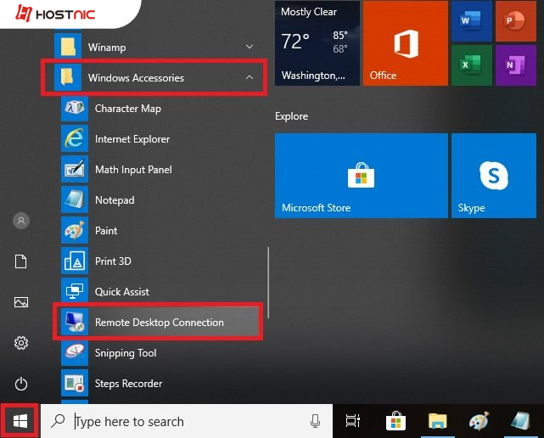Viewport: 544px width, 438px height.
Task: Click Windows Accessories folder label
Action: pyautogui.click(x=136, y=78)
